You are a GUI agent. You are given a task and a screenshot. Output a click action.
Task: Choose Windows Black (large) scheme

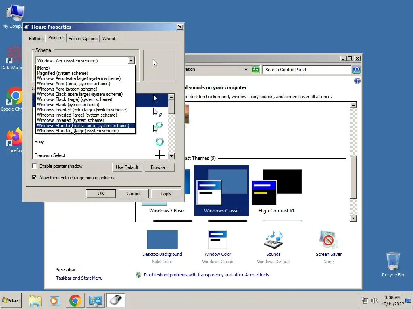click(x=86, y=99)
